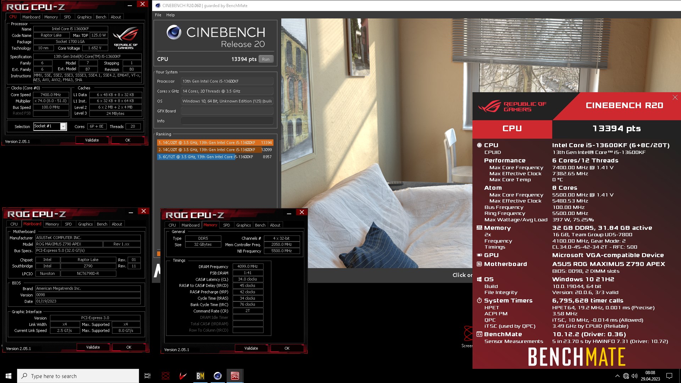Select the ranking row scoring 12099
681x383 pixels.
pos(215,150)
